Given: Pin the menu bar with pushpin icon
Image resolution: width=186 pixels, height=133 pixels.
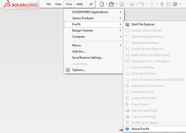Looking at the screenshot, I should 91,4.
